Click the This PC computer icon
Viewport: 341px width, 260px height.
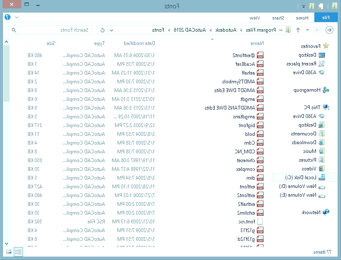pyautogui.click(x=326, y=107)
